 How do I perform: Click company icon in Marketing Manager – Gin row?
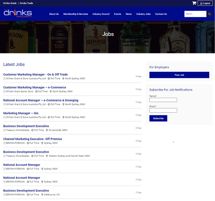pyautogui.click(x=4, y=117)
